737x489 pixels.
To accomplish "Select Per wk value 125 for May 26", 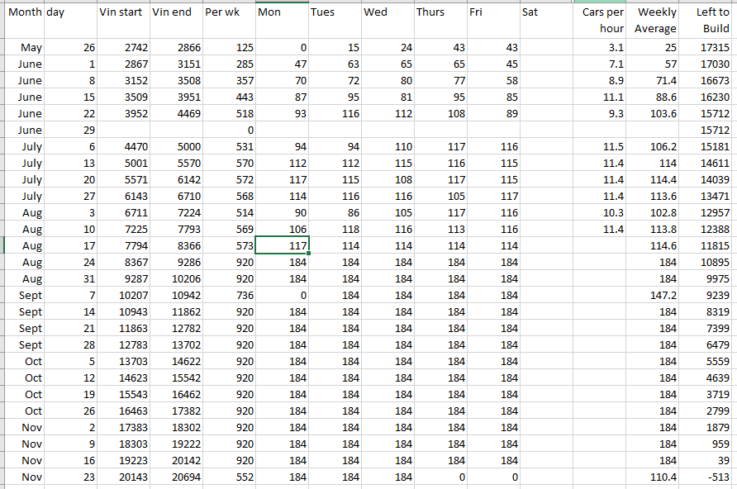I will click(229, 49).
